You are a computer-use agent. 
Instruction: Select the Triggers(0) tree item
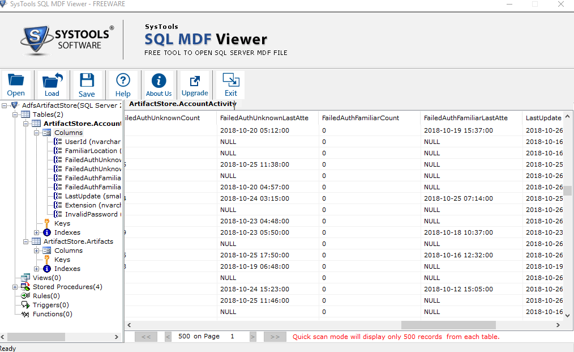51,305
